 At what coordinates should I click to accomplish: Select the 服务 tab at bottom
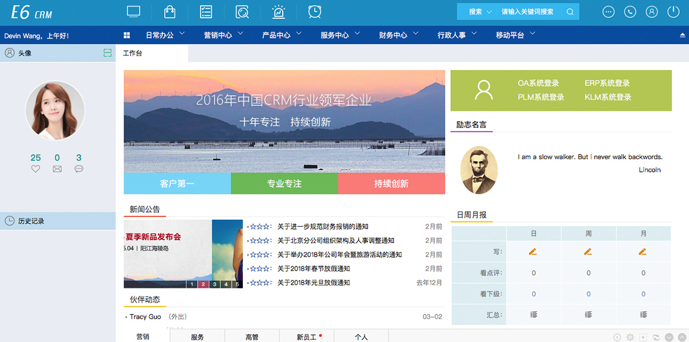coord(197,336)
